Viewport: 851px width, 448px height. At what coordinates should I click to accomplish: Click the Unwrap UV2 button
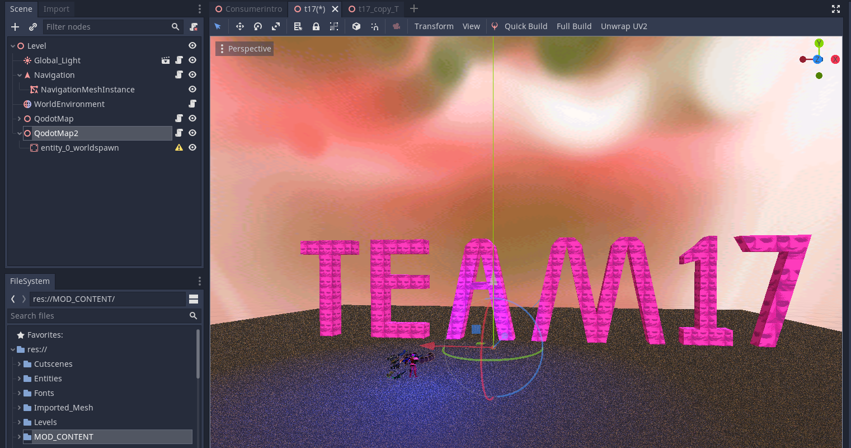tap(624, 26)
